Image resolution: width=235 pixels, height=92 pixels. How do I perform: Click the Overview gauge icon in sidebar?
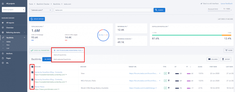click(x=3, y=28)
